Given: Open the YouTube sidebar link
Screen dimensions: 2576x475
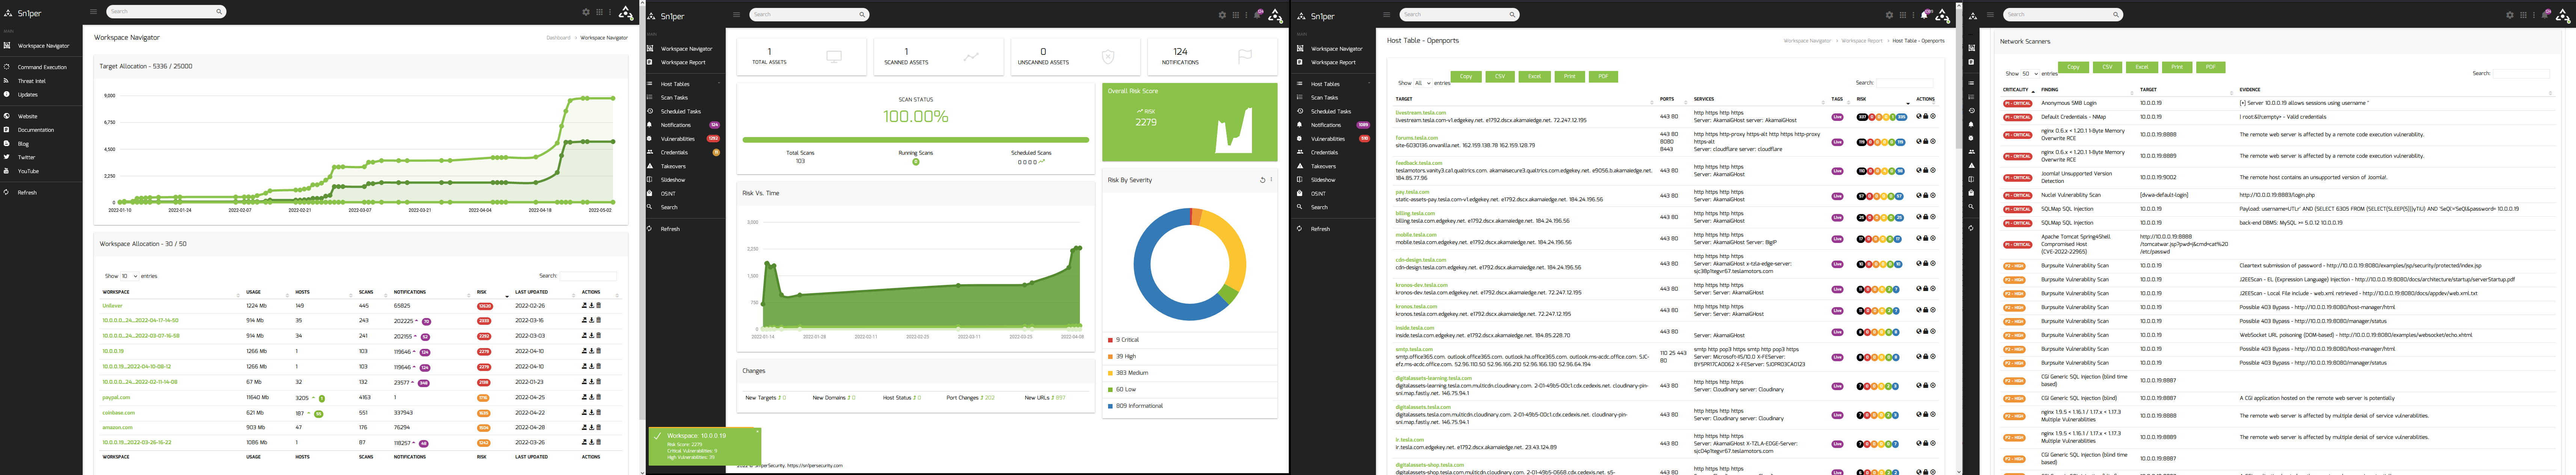Looking at the screenshot, I should (28, 171).
